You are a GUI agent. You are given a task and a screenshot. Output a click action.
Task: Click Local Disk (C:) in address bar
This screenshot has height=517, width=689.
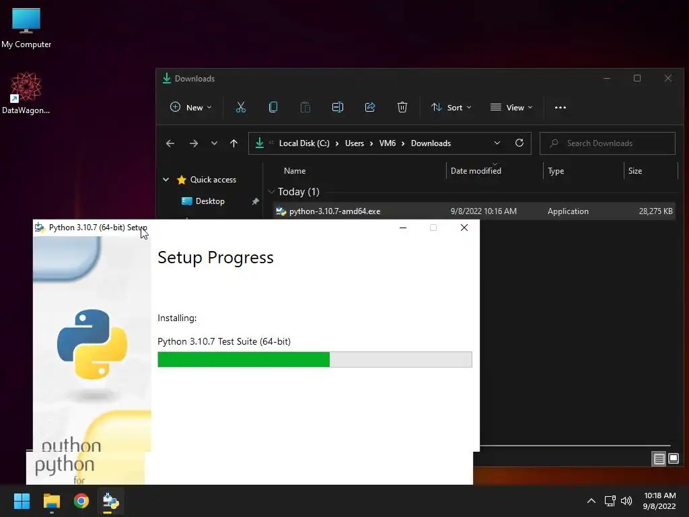pos(304,143)
